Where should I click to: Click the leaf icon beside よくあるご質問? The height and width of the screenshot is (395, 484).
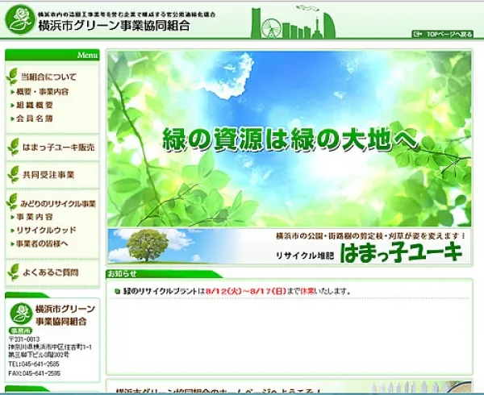(13, 272)
